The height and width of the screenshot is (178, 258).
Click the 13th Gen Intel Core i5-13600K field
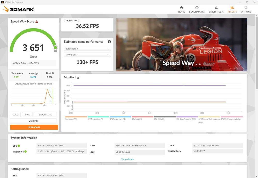click(140, 146)
